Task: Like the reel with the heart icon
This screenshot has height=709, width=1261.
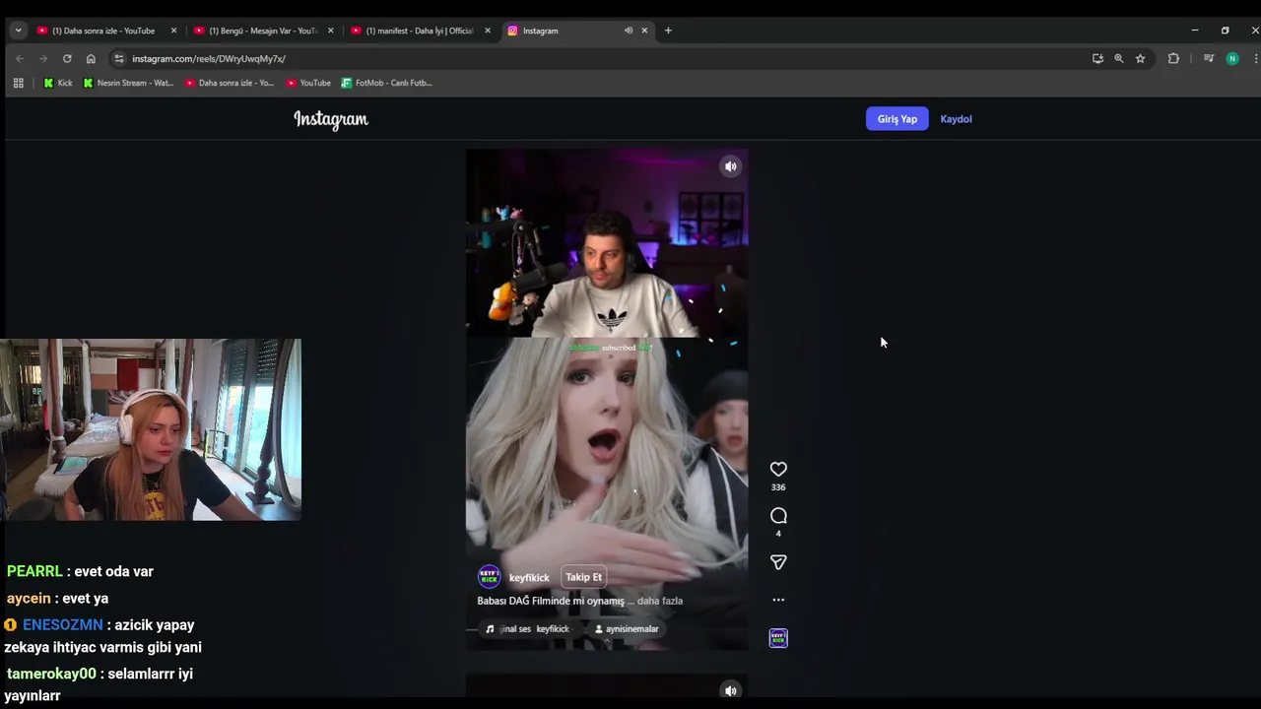Action: pyautogui.click(x=778, y=470)
